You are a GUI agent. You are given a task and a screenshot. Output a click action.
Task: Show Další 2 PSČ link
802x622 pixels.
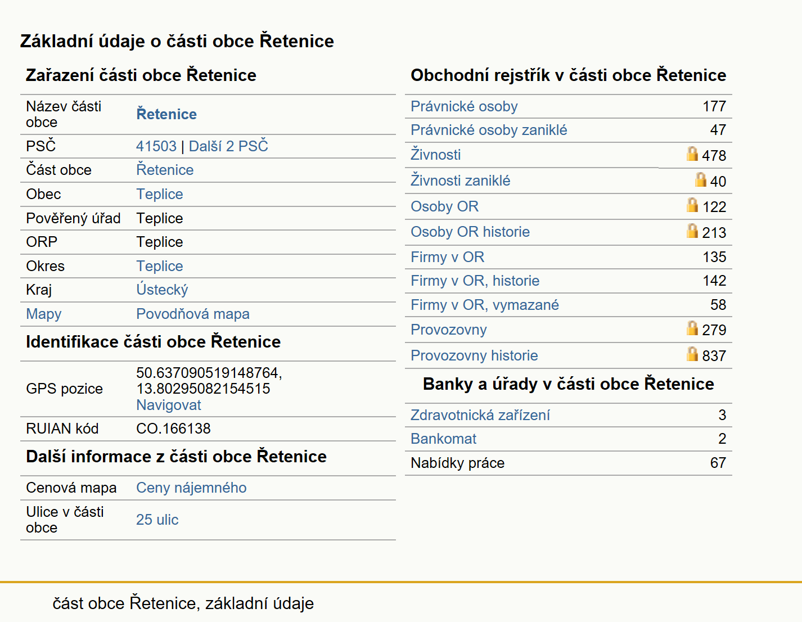tap(228, 146)
